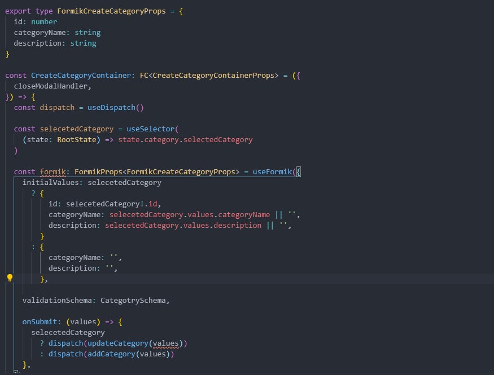This screenshot has width=494, height=375.
Task: Click the 'CreateCategoryContainer' component name
Action: [x=81, y=76]
